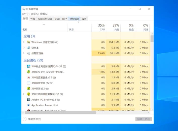Sort by the 状态 column header
Screen dimensions: 178x131
click(80, 28)
